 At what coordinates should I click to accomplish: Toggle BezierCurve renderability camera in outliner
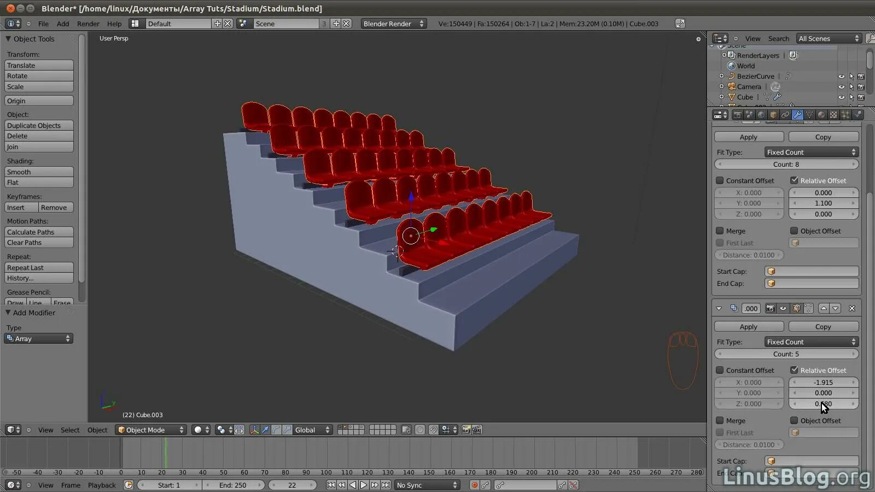tap(861, 77)
